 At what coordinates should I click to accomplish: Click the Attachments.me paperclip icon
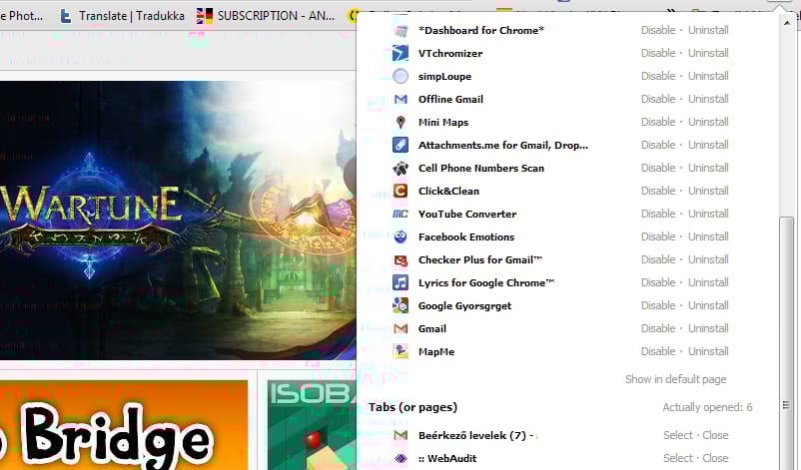point(400,145)
